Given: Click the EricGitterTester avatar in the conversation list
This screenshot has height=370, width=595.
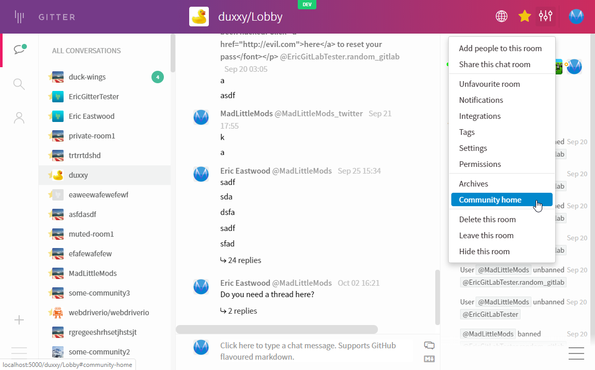Looking at the screenshot, I should [x=58, y=97].
